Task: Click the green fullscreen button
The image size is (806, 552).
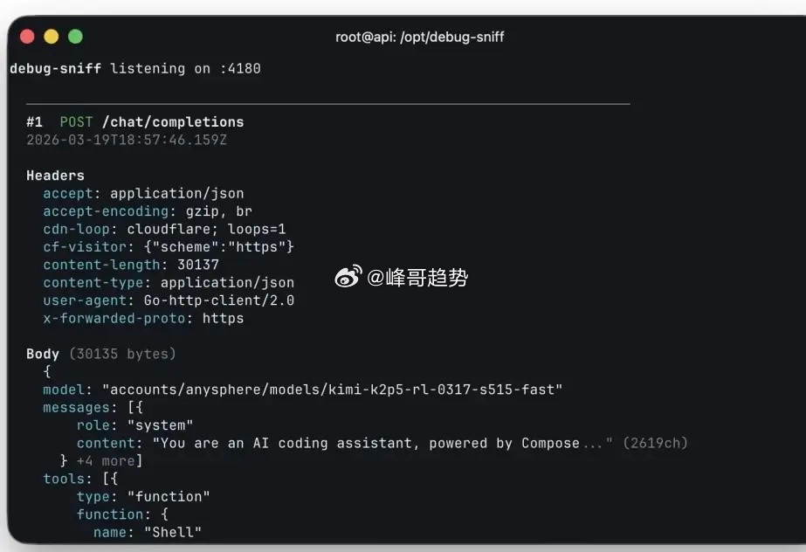Action: [76, 36]
